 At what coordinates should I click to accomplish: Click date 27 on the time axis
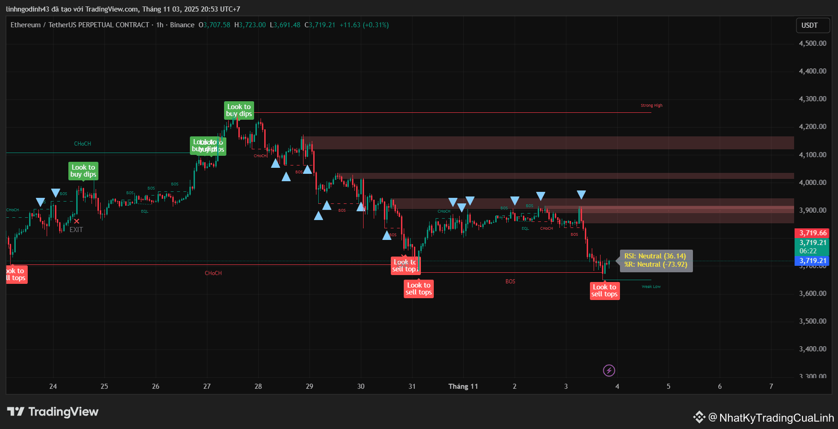coord(207,386)
